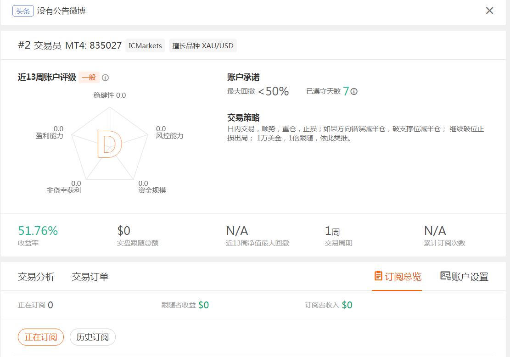Click the 订阅总览 clipboard icon
The width and height of the screenshot is (510, 357).
pyautogui.click(x=378, y=276)
